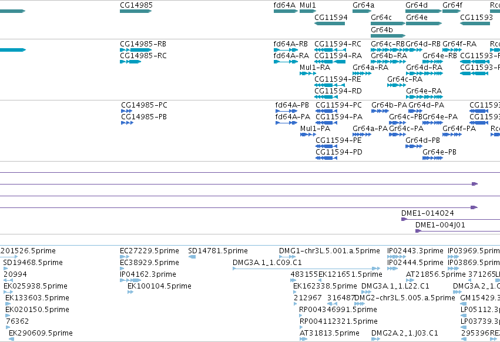The width and height of the screenshot is (500, 342).
Task: Open transcript Mul1-RA
Action: pos(308,73)
